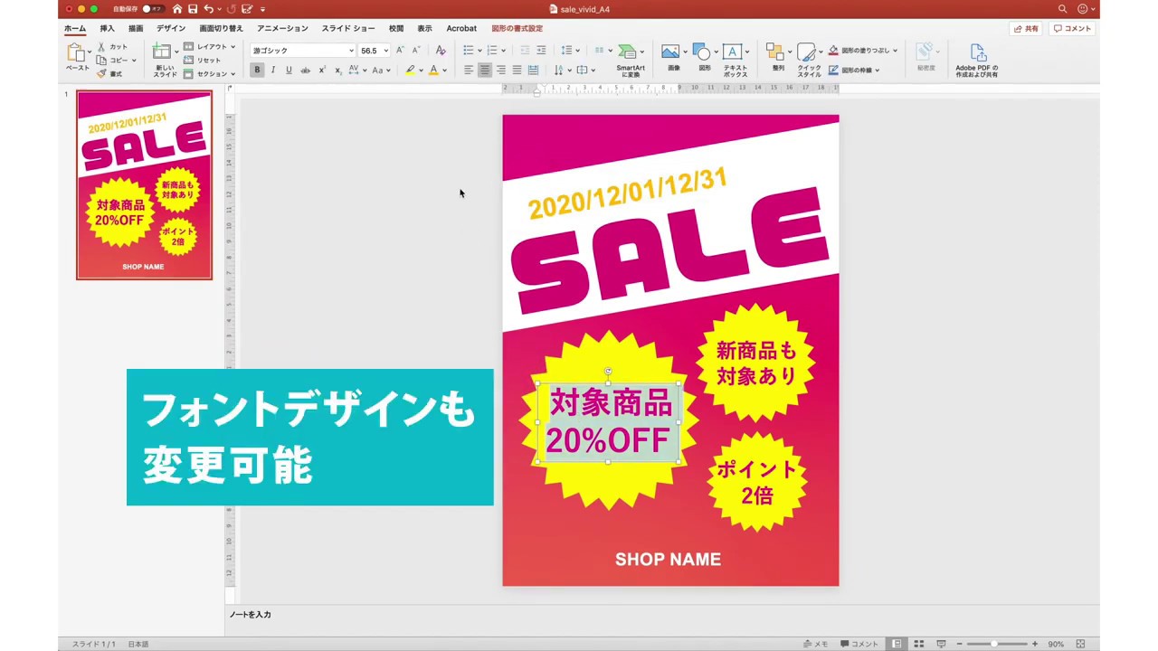Viewport: 1158px width, 651px height.
Task: Open Adobe PDF create and share
Action: click(x=977, y=60)
